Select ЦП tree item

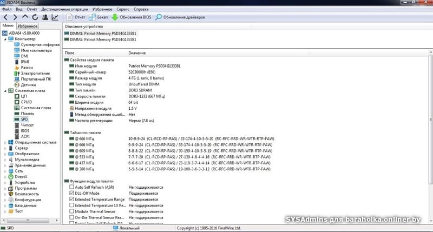point(21,96)
